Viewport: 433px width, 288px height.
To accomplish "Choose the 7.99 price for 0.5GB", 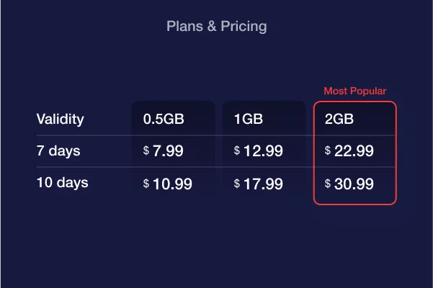I will click(168, 152).
